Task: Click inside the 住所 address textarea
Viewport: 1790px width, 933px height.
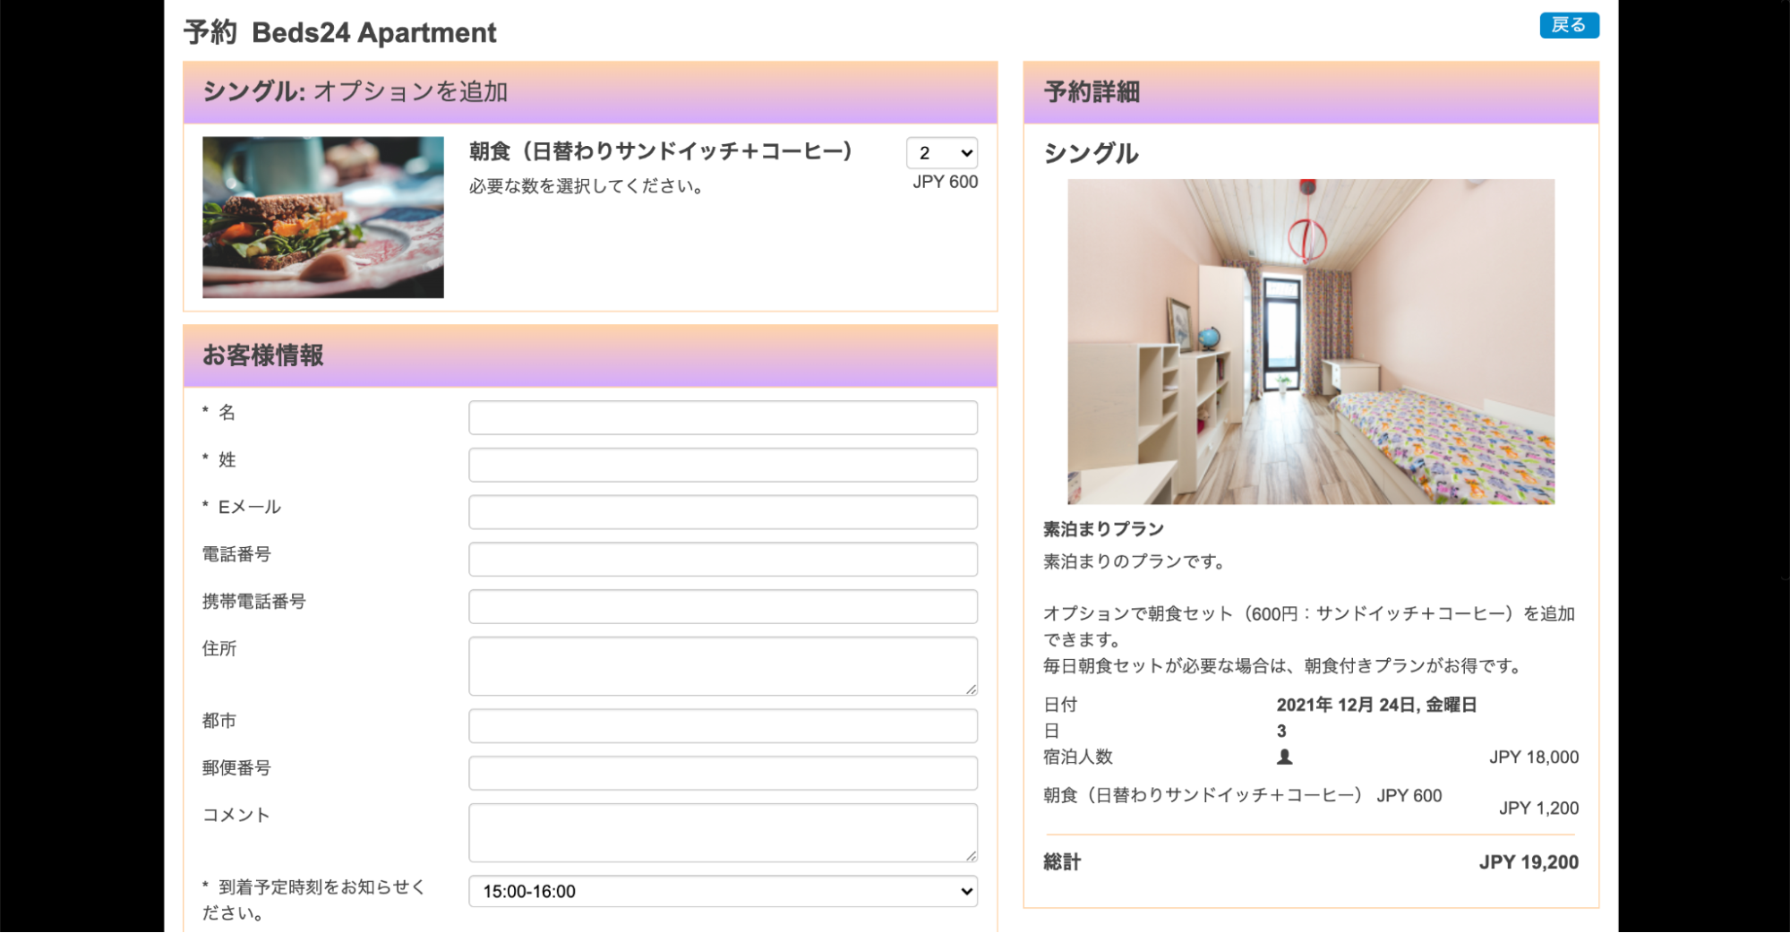Action: 723,665
